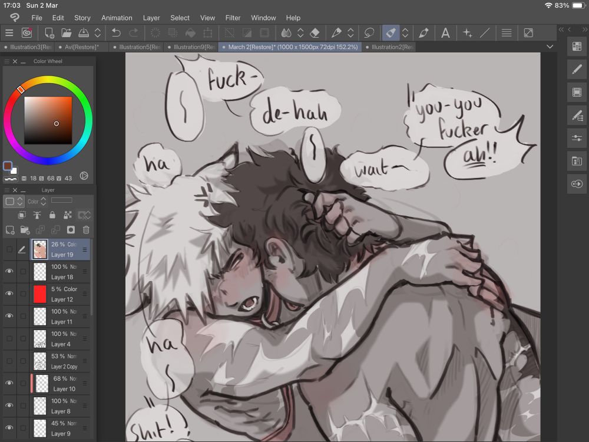Open file folder icon in command bar
589x442 pixels.
click(67, 32)
